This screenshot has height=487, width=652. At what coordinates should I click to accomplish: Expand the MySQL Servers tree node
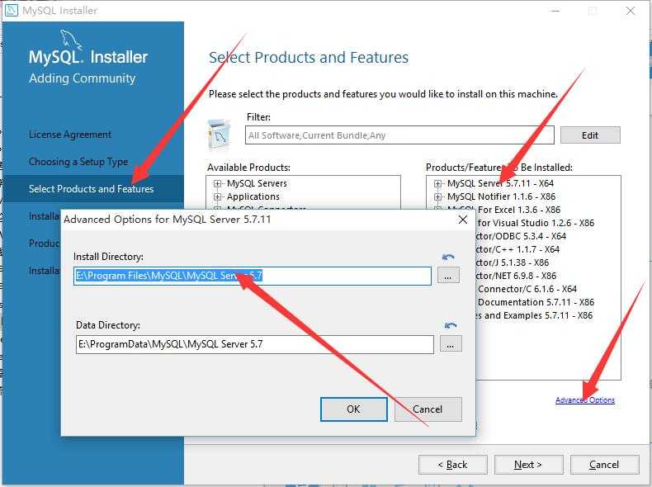click(218, 183)
